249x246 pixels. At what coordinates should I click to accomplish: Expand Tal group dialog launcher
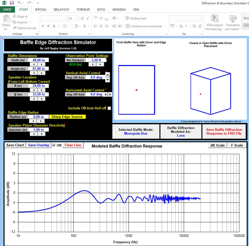tap(202, 34)
